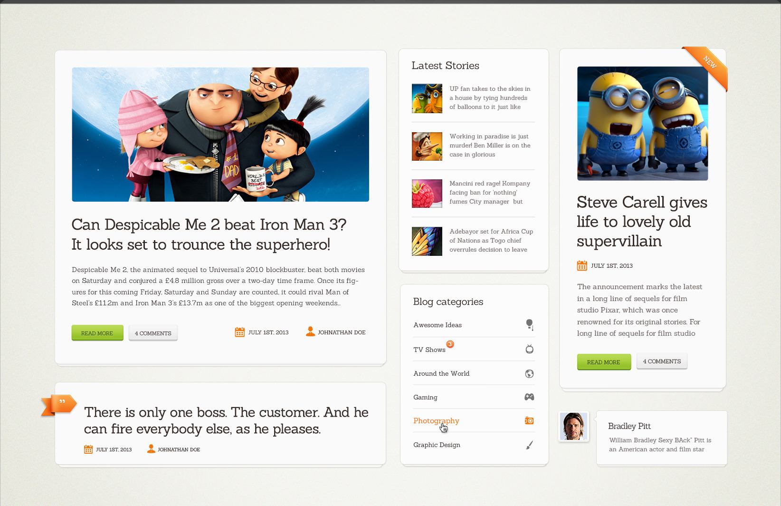Open the 'Mancini red rage!' story
Image resolution: width=781 pixels, height=506 pixels.
(490, 193)
